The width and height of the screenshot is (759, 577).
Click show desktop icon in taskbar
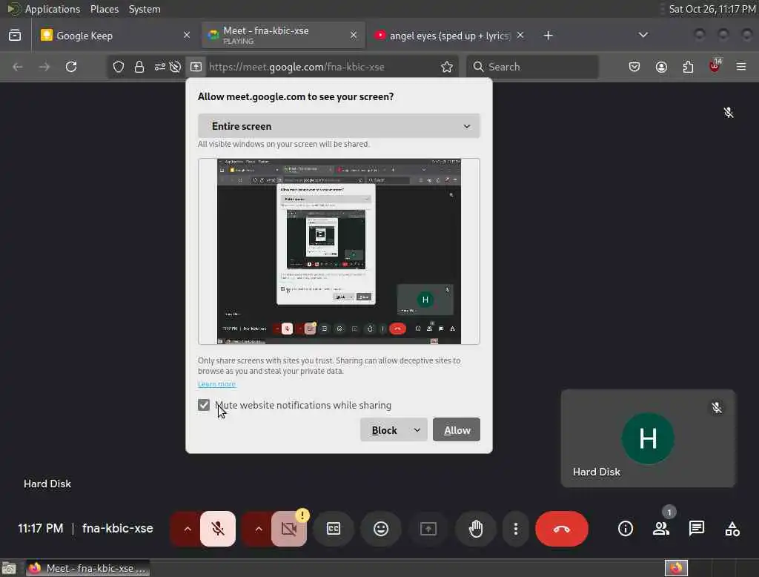(x=9, y=568)
